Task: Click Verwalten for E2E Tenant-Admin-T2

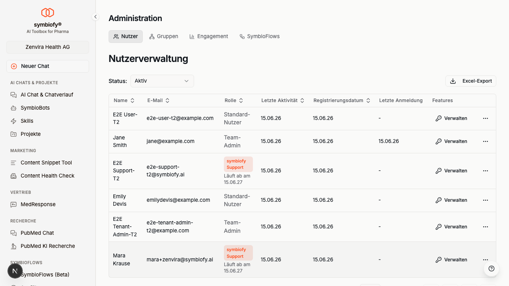Action: 451,227
